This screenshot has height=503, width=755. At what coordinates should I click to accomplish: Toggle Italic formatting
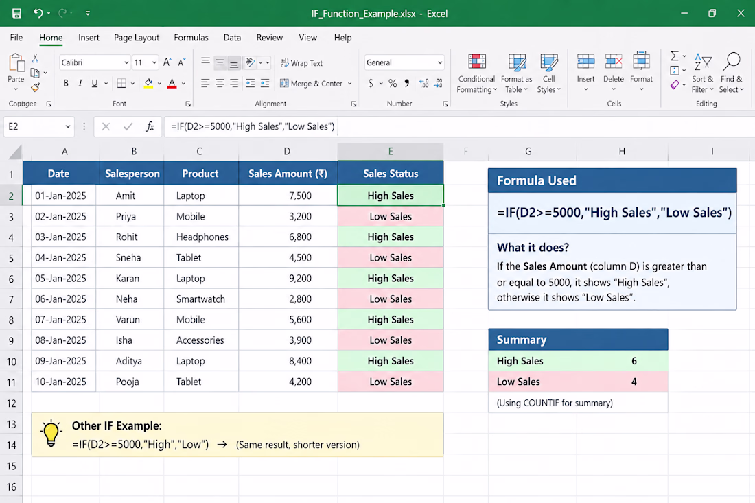80,83
